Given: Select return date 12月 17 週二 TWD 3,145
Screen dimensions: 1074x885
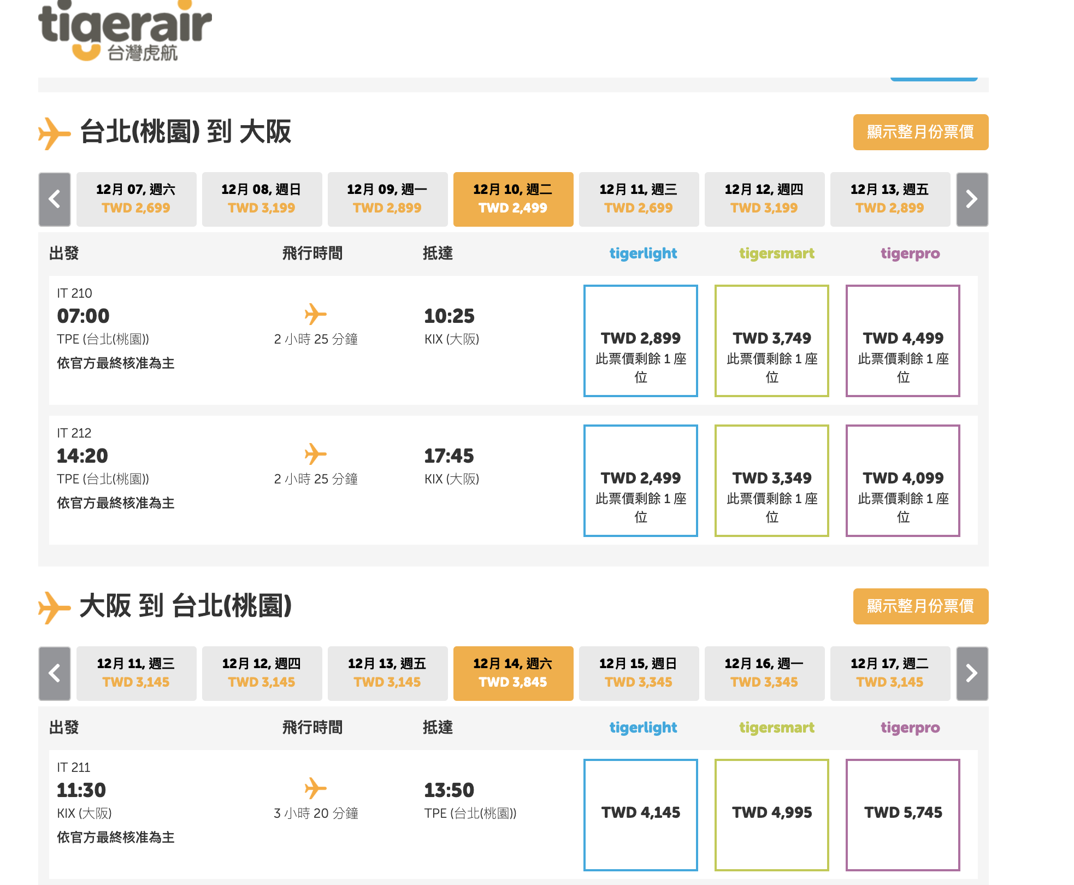Looking at the screenshot, I should tap(890, 674).
